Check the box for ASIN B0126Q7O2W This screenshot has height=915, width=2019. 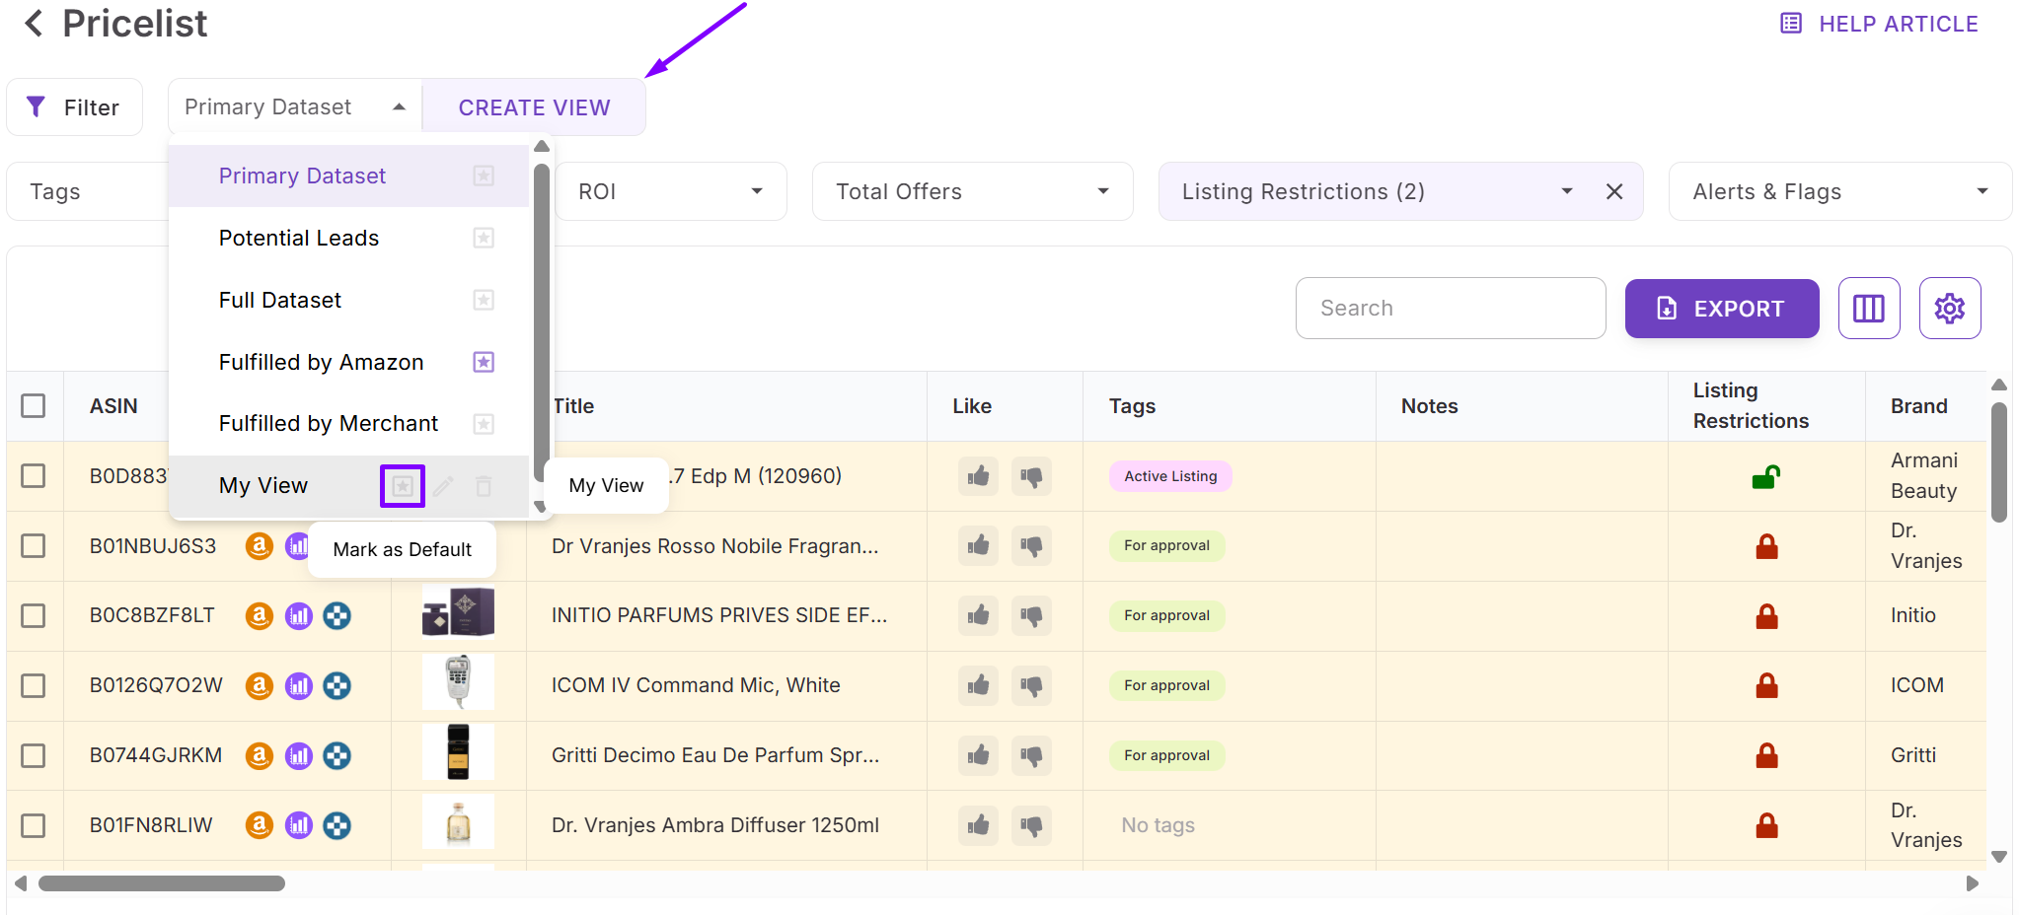[34, 685]
